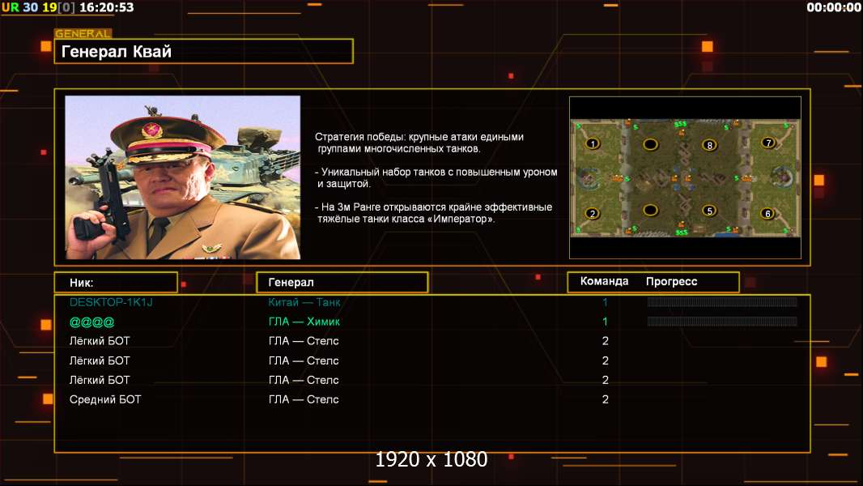Click the progress bar for player @@@@
The image size is (863, 486).
click(x=722, y=322)
